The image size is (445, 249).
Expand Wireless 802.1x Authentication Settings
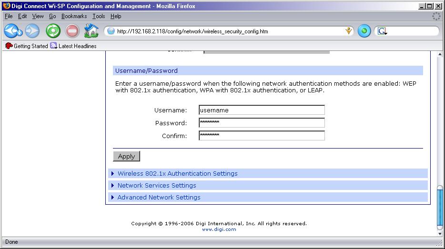click(x=177, y=174)
